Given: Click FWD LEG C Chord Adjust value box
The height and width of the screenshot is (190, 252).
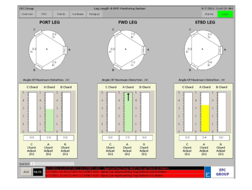Looking at the screenshot, I should [110, 138].
